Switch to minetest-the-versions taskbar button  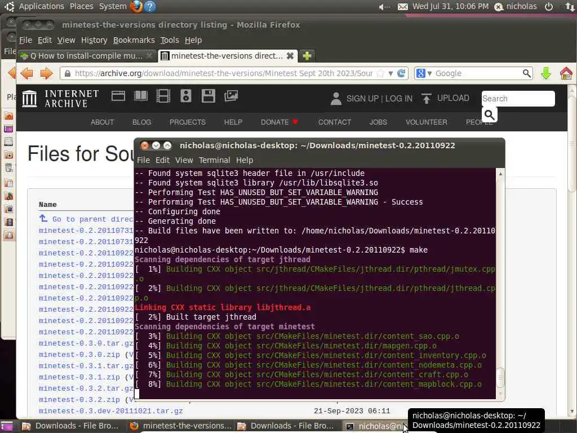181,426
